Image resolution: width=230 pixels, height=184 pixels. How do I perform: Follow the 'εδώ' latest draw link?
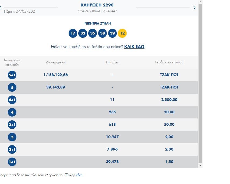[79, 175]
